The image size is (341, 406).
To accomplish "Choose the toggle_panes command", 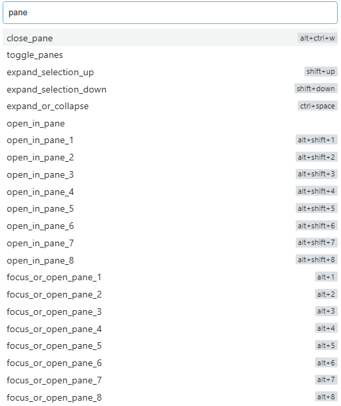I will point(170,55).
